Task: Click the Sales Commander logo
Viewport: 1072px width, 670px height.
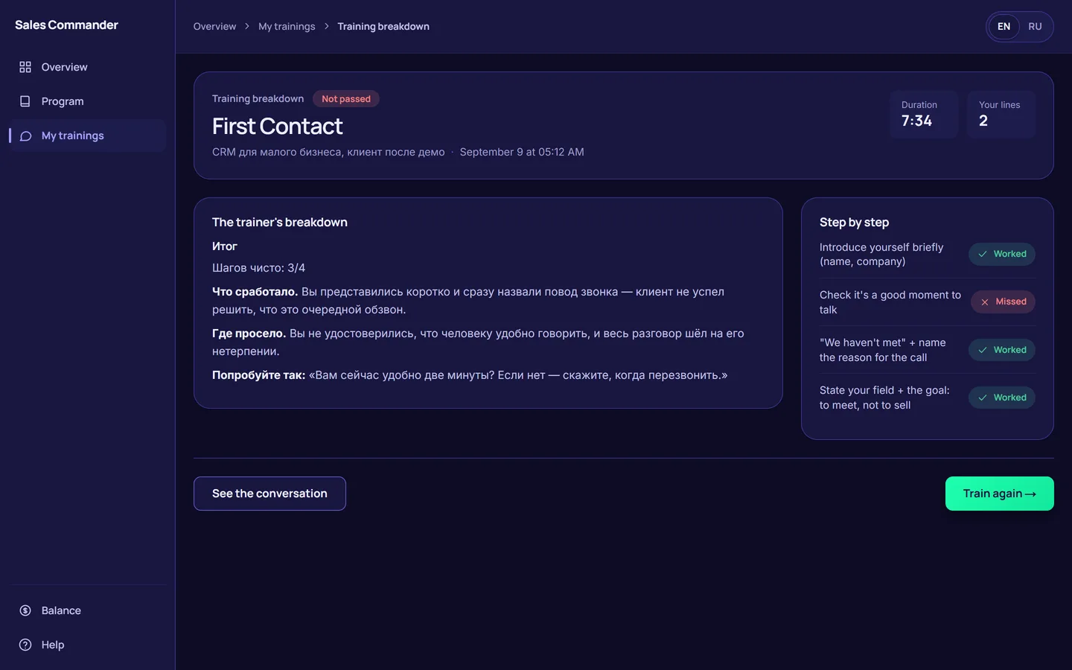Action: [x=66, y=25]
